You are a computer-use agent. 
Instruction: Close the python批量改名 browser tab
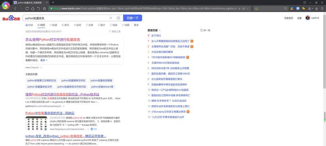47,3
